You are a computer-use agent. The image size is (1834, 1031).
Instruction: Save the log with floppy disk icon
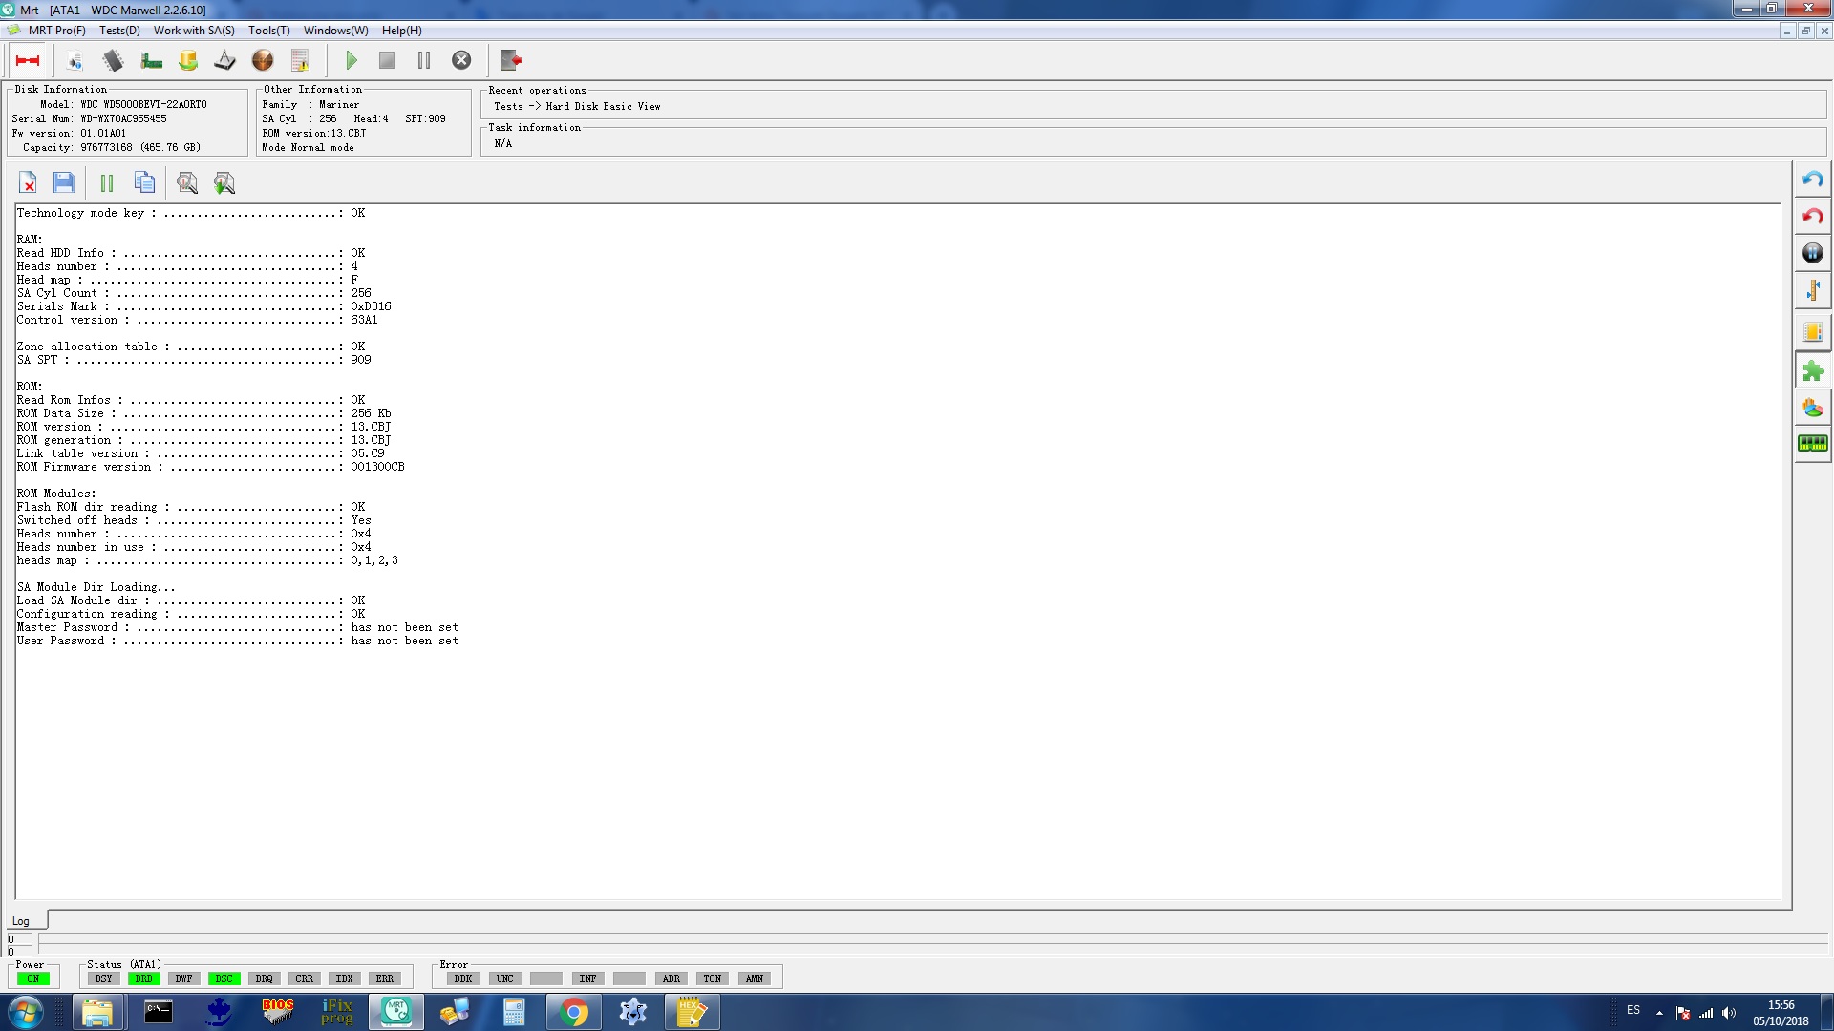click(x=64, y=182)
